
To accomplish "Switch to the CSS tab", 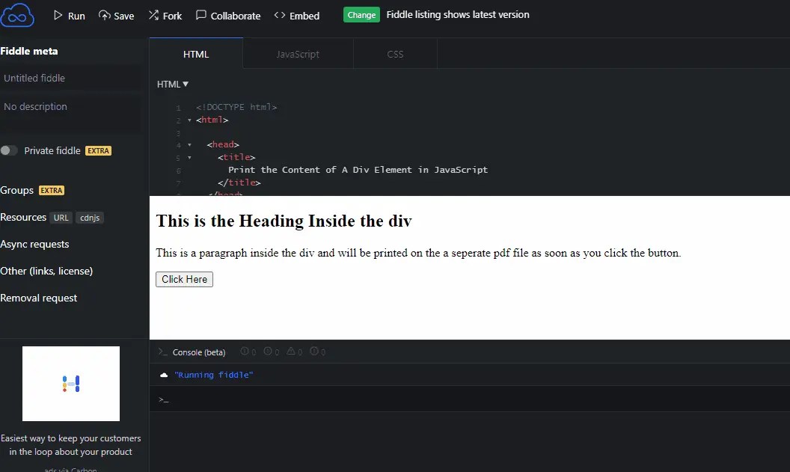I will point(395,54).
